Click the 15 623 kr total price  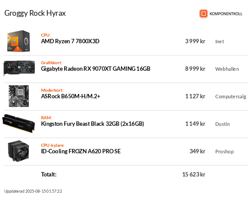click(x=193, y=174)
